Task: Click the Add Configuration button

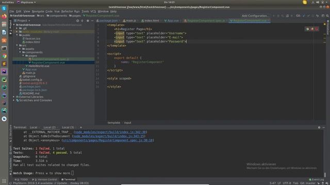Action: [x=255, y=16]
